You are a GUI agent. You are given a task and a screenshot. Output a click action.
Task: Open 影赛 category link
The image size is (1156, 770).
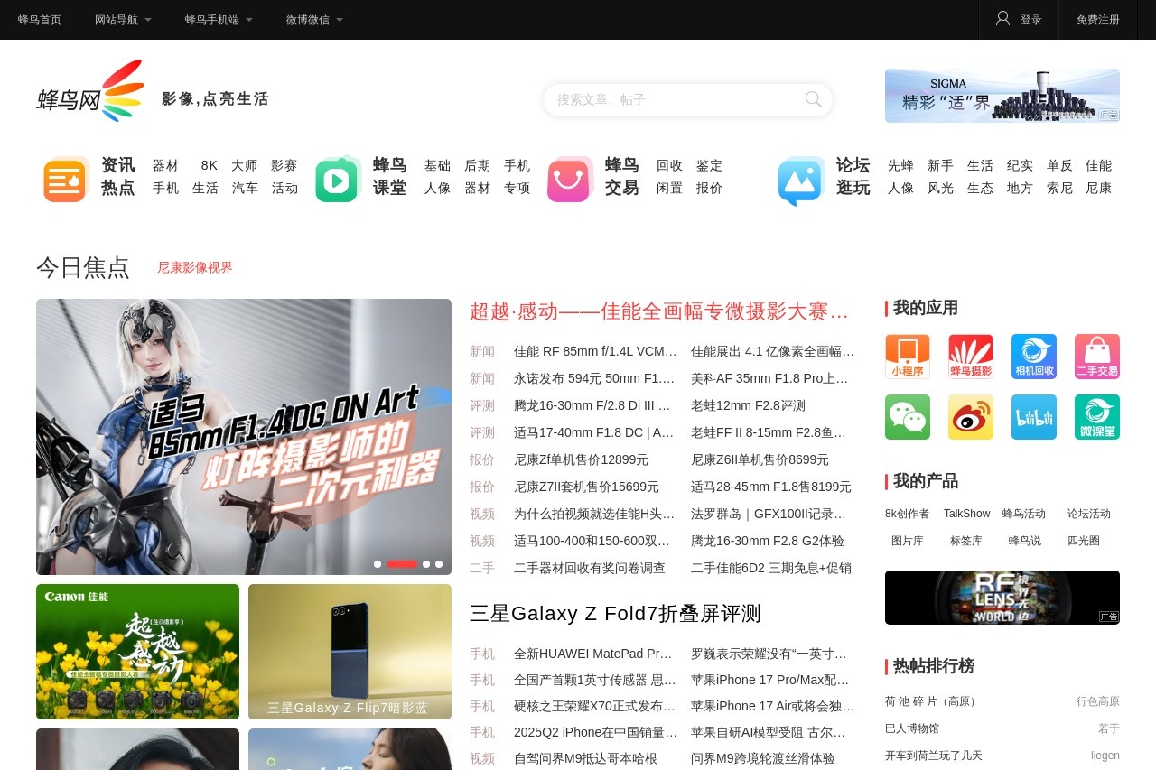tap(284, 165)
